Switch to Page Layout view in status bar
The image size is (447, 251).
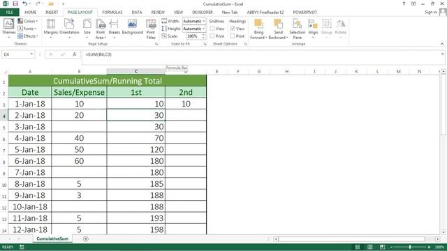point(369,247)
